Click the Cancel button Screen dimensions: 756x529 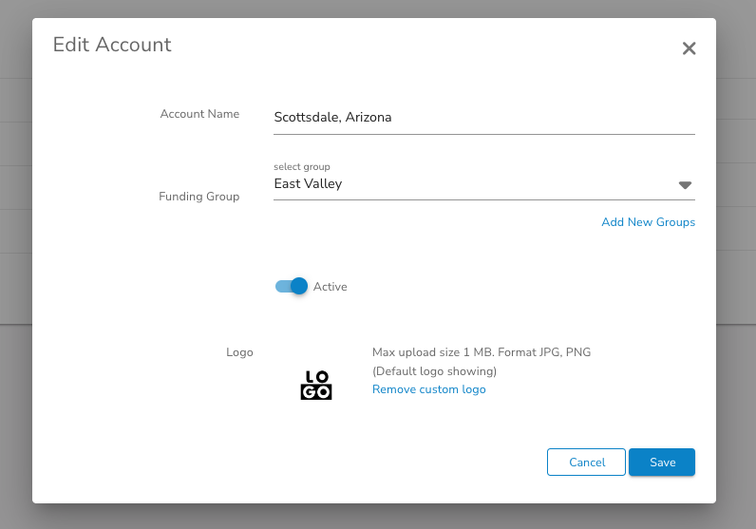click(586, 462)
